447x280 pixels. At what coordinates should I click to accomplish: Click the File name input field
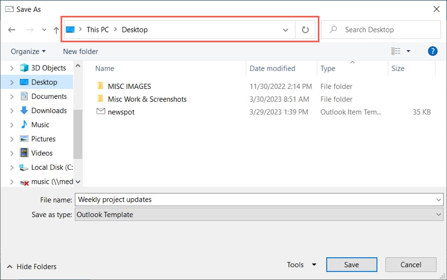coord(259,200)
